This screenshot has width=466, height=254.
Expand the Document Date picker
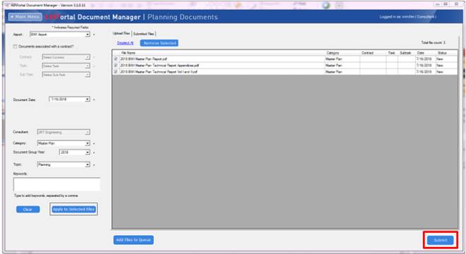click(88, 99)
